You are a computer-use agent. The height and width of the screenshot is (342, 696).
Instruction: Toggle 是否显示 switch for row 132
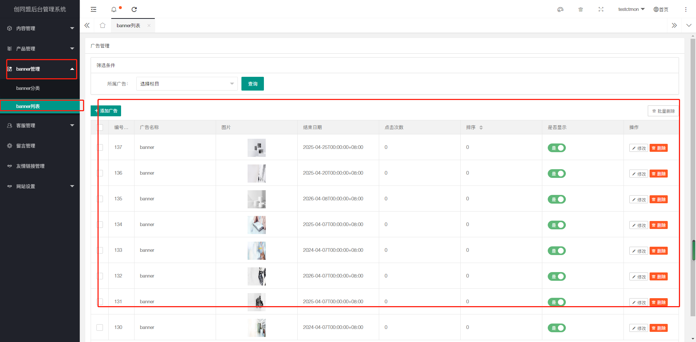[557, 276]
